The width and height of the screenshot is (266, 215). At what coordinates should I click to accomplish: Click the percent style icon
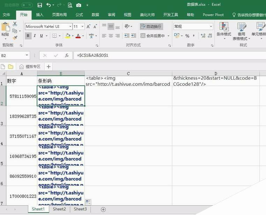point(187,36)
